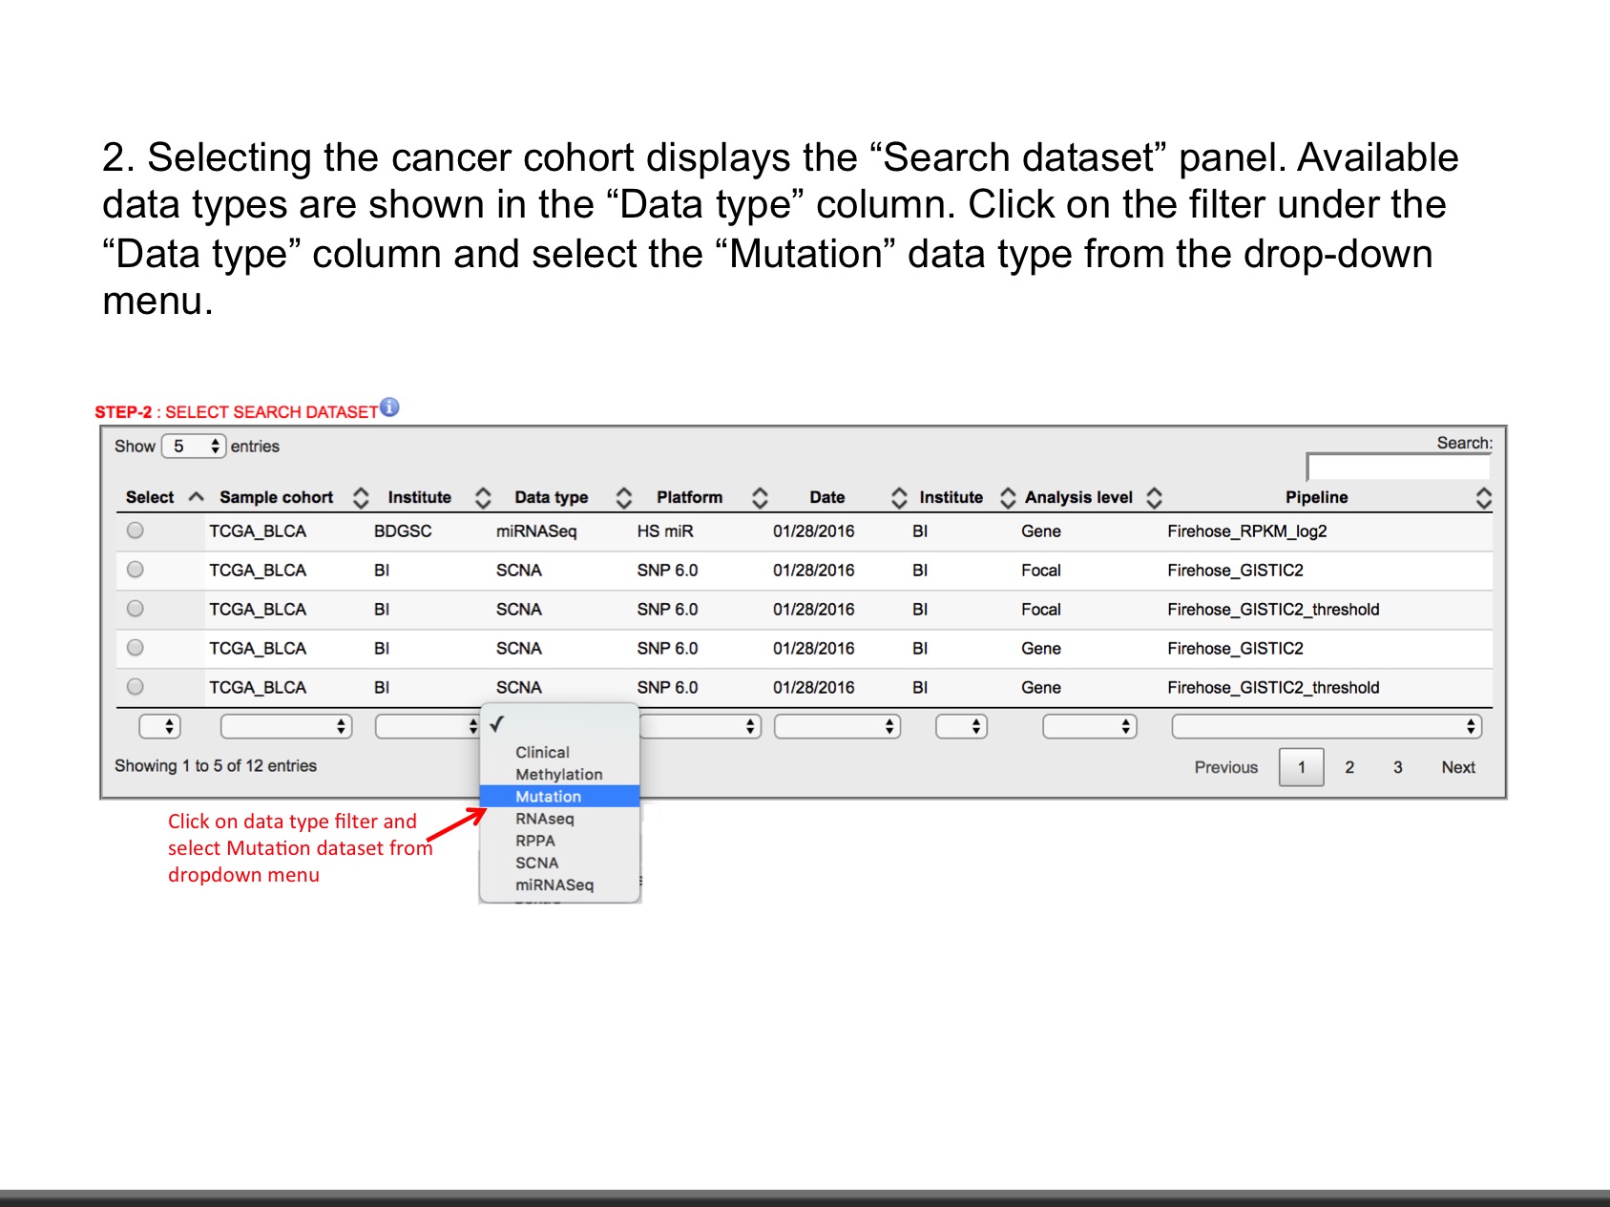
Task: Choose the last row Firehose_GISTIC2_threshold radio button
Action: 136,687
